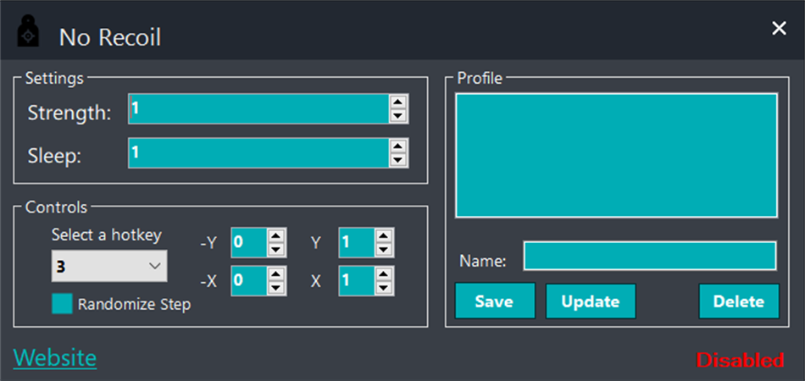Click the X numeric field

pyautogui.click(x=357, y=281)
